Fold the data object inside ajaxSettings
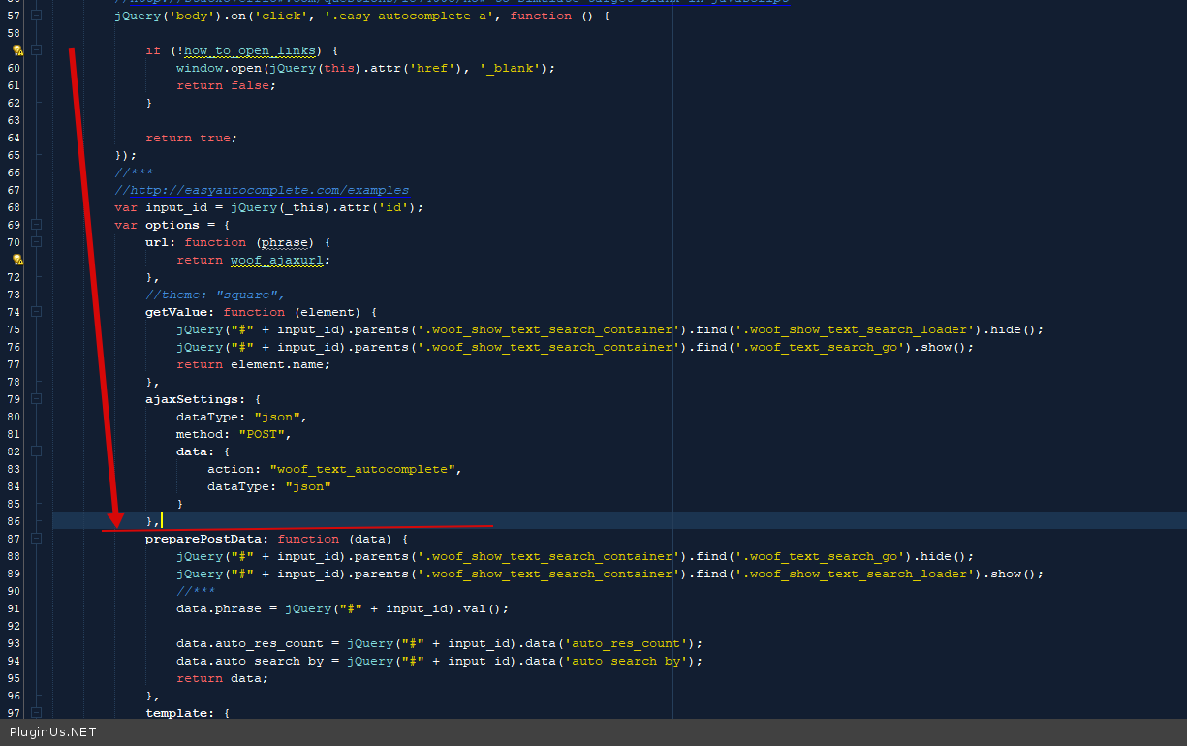1187x746 pixels. coord(37,451)
